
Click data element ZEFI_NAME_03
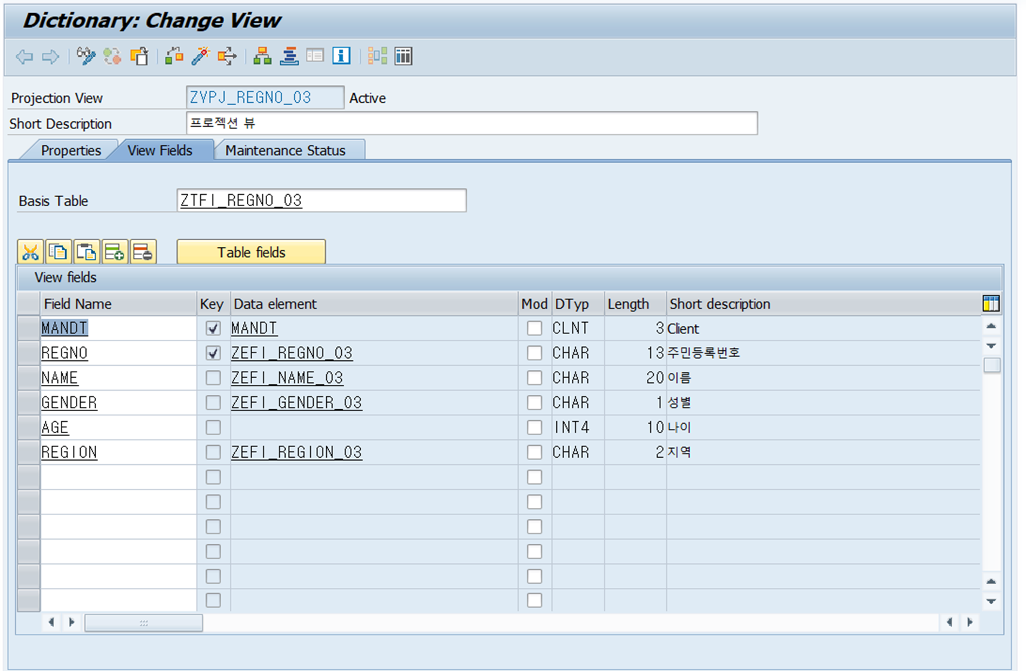[x=287, y=378]
